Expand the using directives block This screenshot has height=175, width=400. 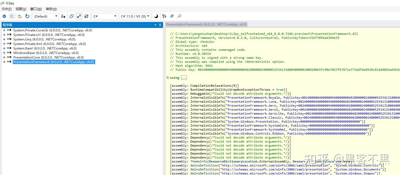[168, 78]
